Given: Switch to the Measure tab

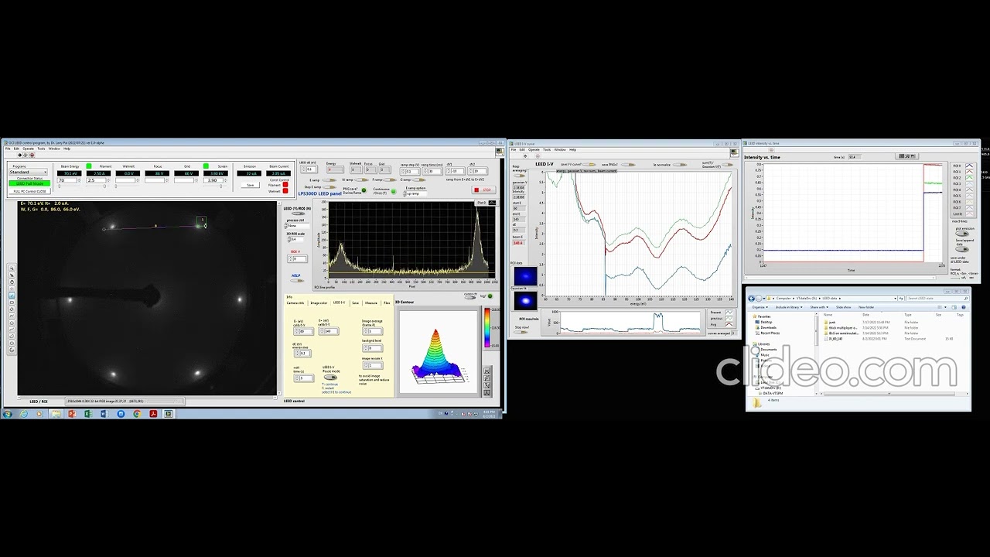Looking at the screenshot, I should tap(371, 303).
